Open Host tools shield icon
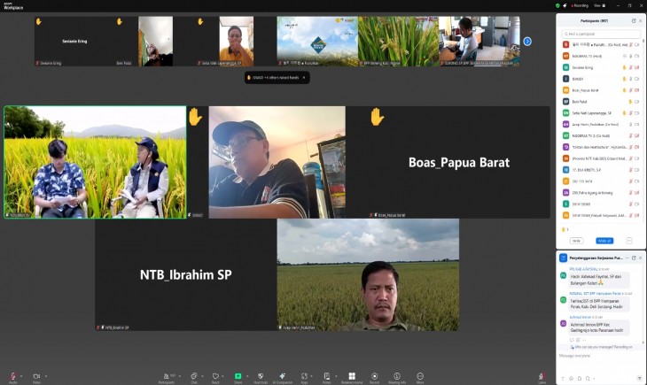Viewport: 647px width, 385px height. pyautogui.click(x=261, y=376)
